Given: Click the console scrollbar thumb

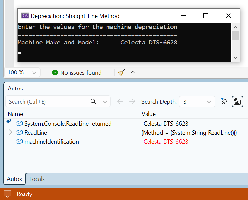Looking at the screenshot, I should (x=235, y=35).
